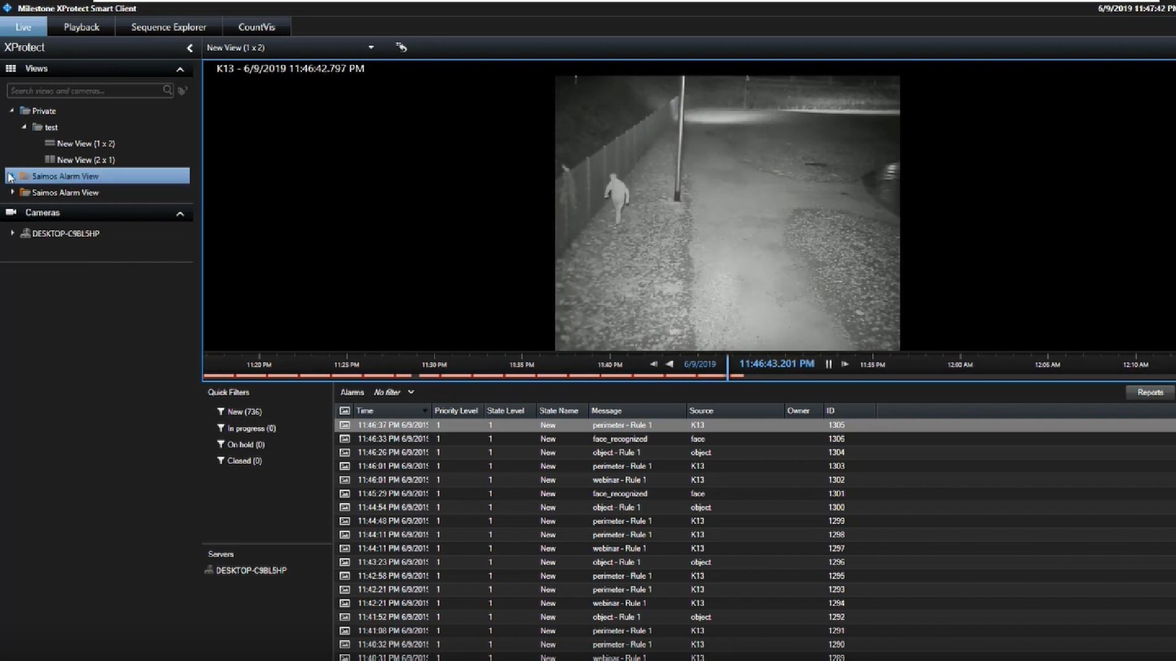Viewport: 1176px width, 661px height.
Task: Expand the highlighted Saimos Alarm View folder
Action: tap(12, 176)
